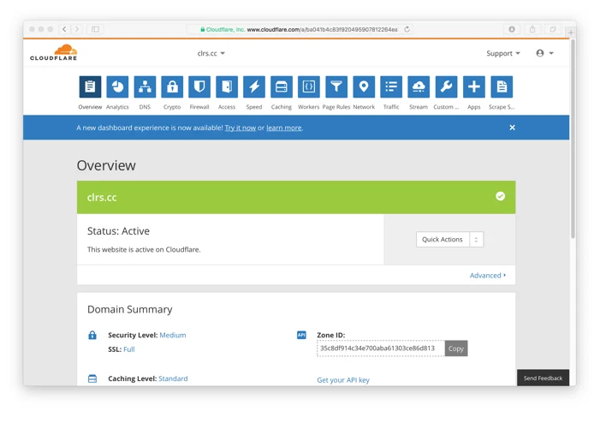The image size is (612, 423).
Task: Click the browser downloads icon
Action: 512,29
